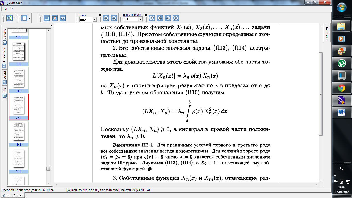Click the document vertical scrollbar thumb
The height and width of the screenshot is (198, 352).
click(321, 94)
